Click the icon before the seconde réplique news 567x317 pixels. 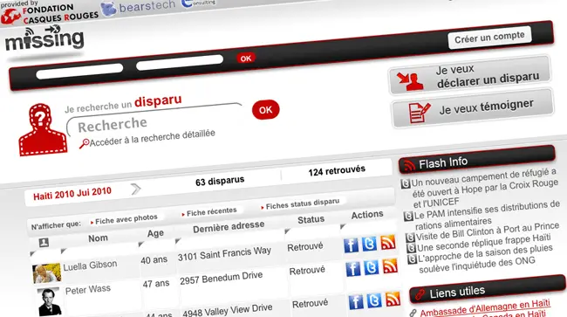pos(412,248)
